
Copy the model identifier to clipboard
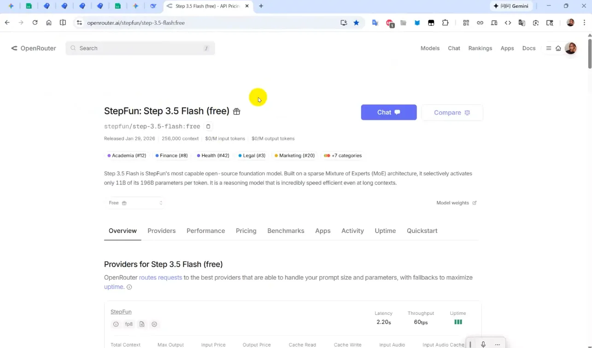tap(208, 126)
